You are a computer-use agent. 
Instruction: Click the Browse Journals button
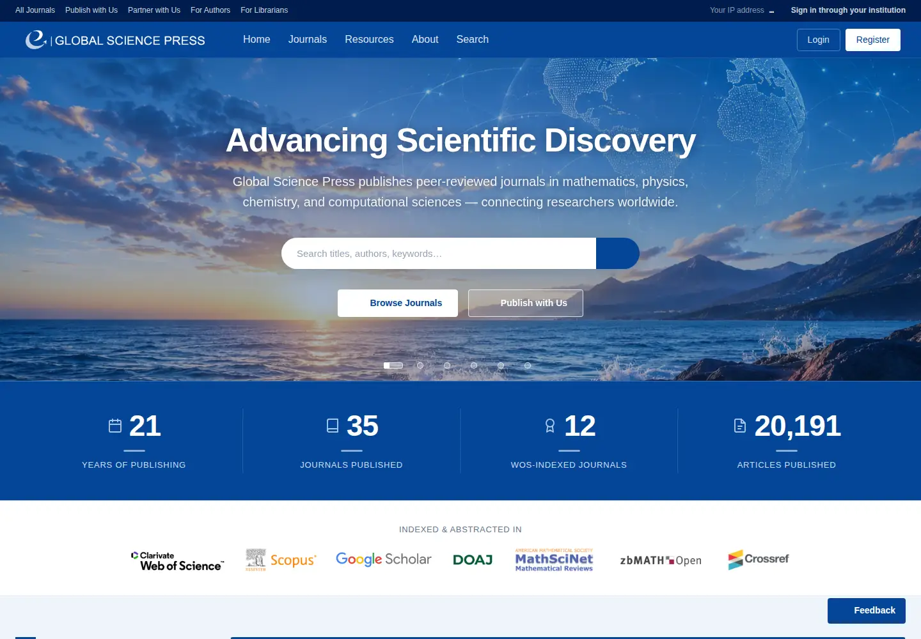pos(398,303)
